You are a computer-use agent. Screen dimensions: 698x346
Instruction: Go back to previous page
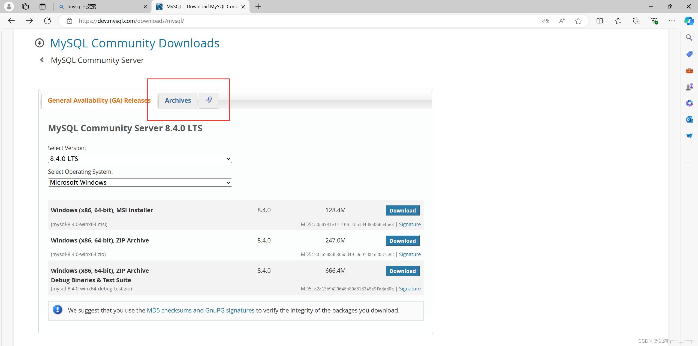point(11,21)
